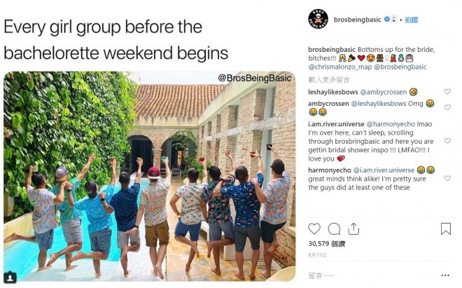Click the blue follow link
The width and height of the screenshot is (462, 288).
pos(412,20)
